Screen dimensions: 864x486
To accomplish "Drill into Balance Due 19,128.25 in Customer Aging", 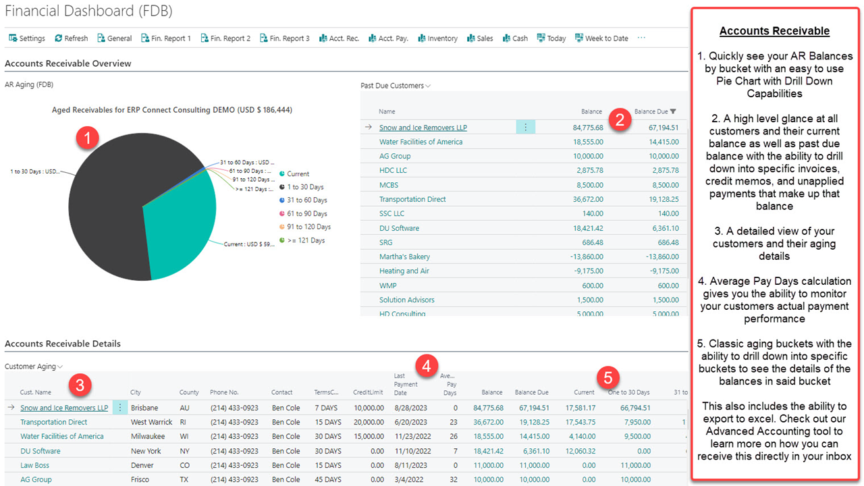I will coord(533,422).
